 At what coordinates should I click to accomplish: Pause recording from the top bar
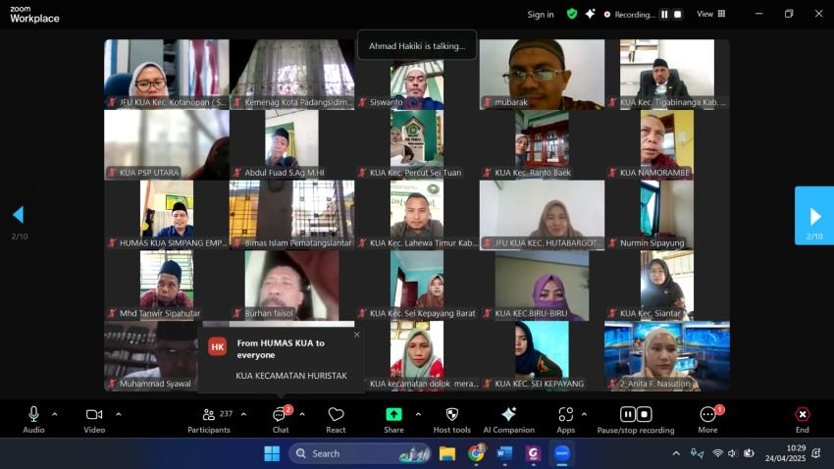664,15
